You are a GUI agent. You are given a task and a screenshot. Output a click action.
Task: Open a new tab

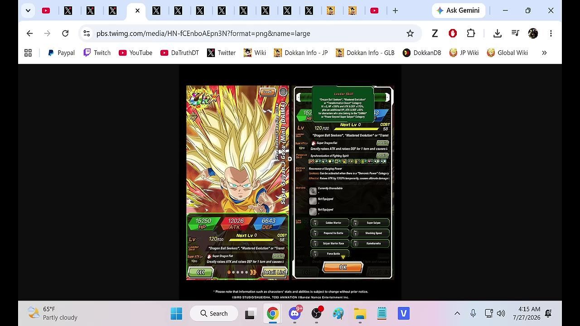click(395, 10)
